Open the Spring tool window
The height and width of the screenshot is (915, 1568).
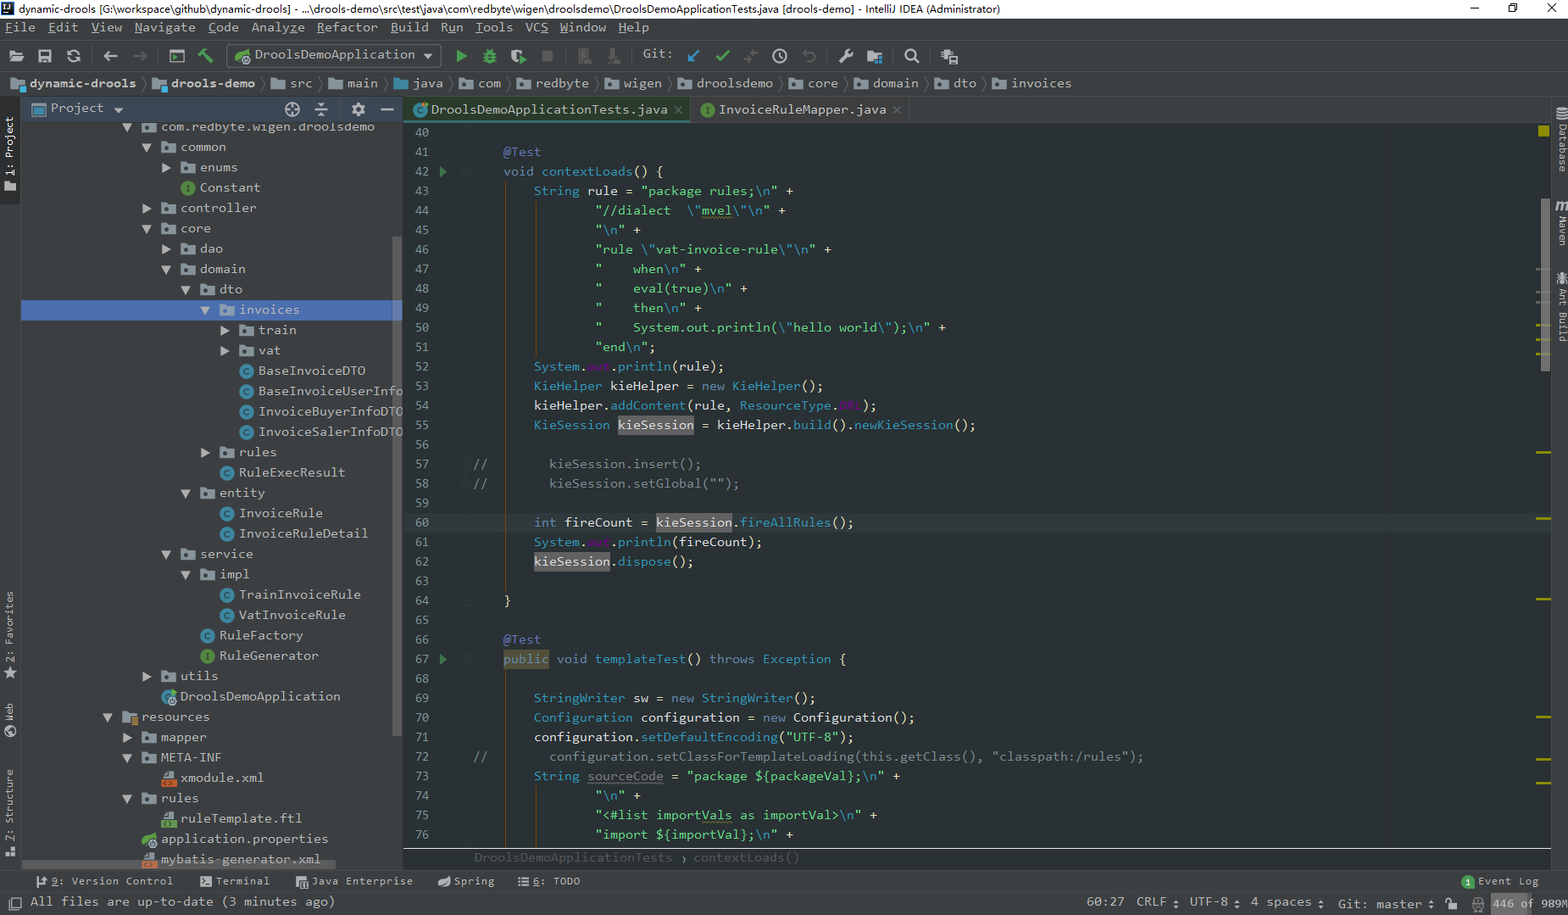[466, 881]
